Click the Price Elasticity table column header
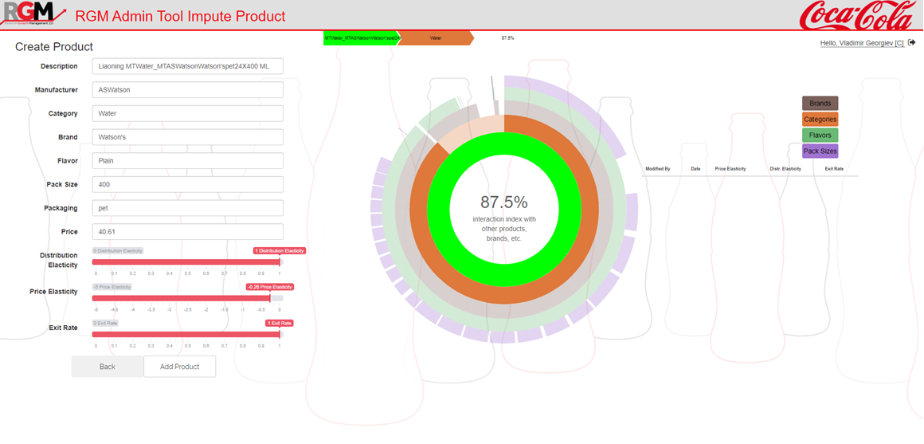The image size is (924, 444). (x=730, y=169)
